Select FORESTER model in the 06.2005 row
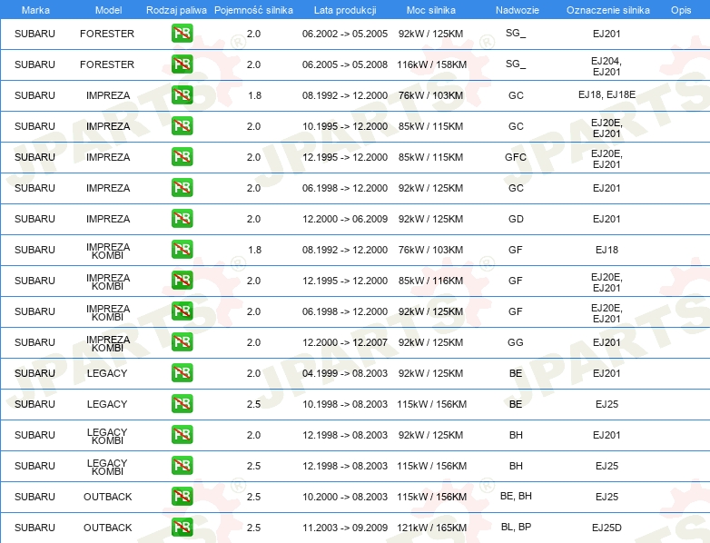 [107, 64]
